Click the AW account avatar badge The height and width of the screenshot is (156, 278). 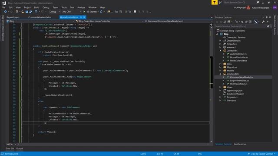coord(275,8)
